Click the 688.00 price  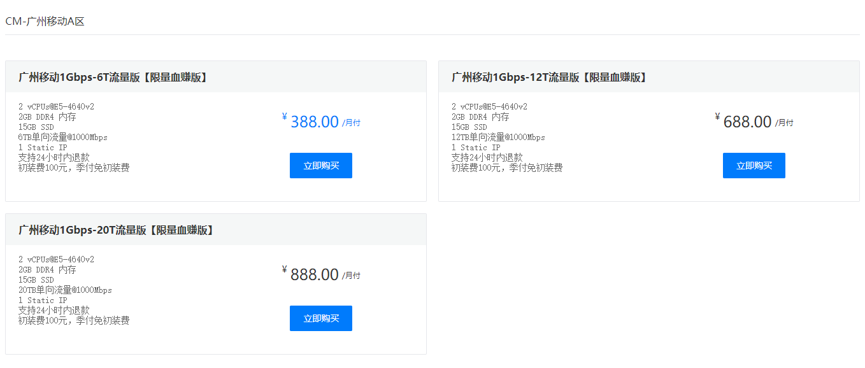point(747,122)
